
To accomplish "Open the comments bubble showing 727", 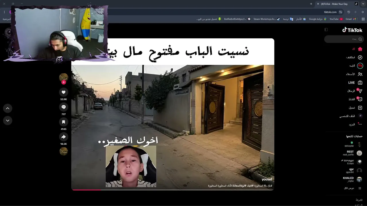I will tap(64, 107).
